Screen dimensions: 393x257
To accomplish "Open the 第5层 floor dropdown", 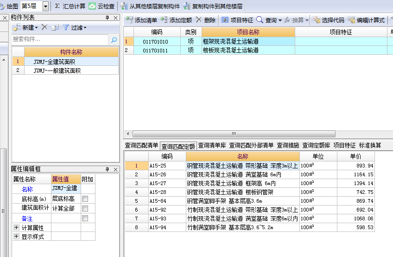I will 45,6.
